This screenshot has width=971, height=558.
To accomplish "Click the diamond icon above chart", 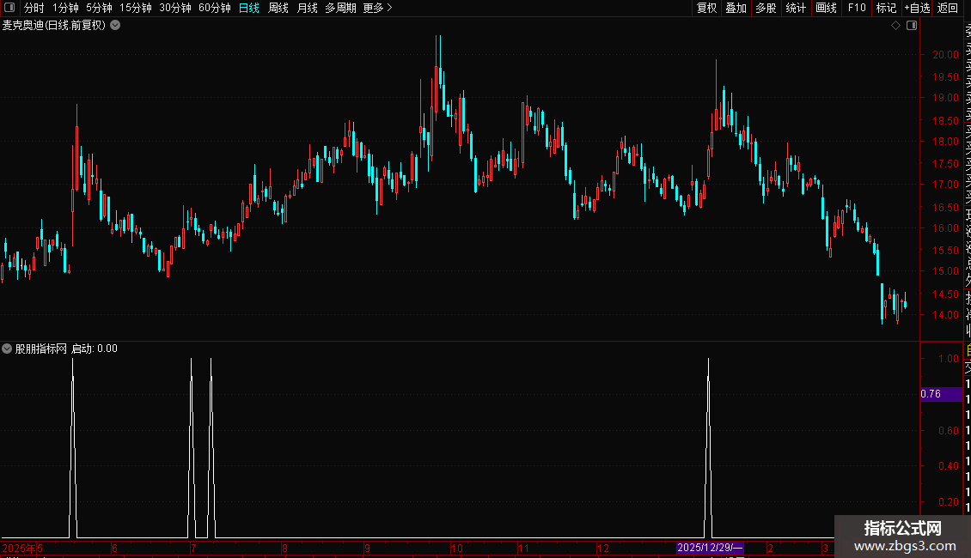I will (895, 26).
